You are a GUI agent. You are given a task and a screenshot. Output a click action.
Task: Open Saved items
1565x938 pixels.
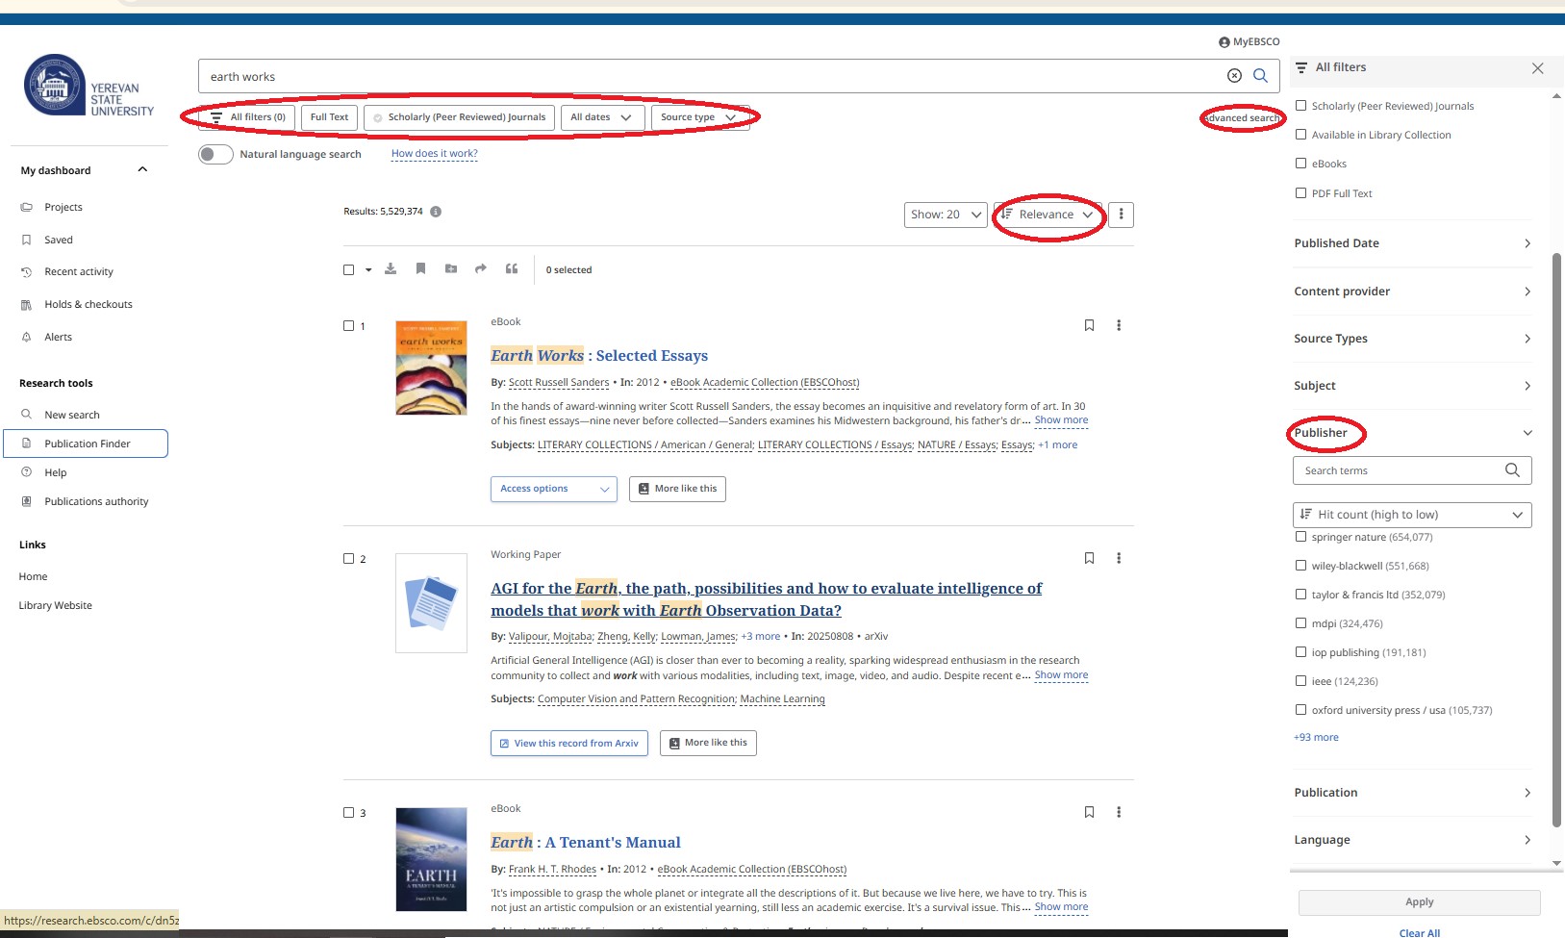(x=59, y=240)
